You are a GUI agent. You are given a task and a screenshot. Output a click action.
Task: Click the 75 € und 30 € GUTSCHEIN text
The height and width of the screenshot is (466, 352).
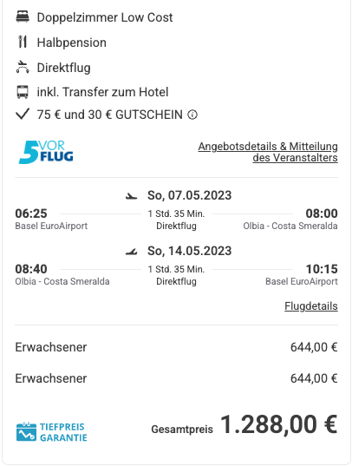pyautogui.click(x=109, y=115)
